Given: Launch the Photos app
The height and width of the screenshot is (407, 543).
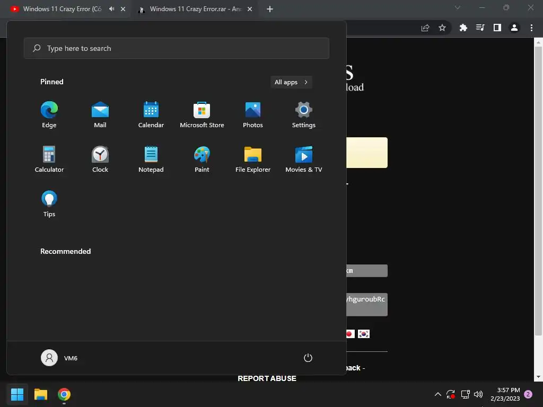Looking at the screenshot, I should [253, 115].
